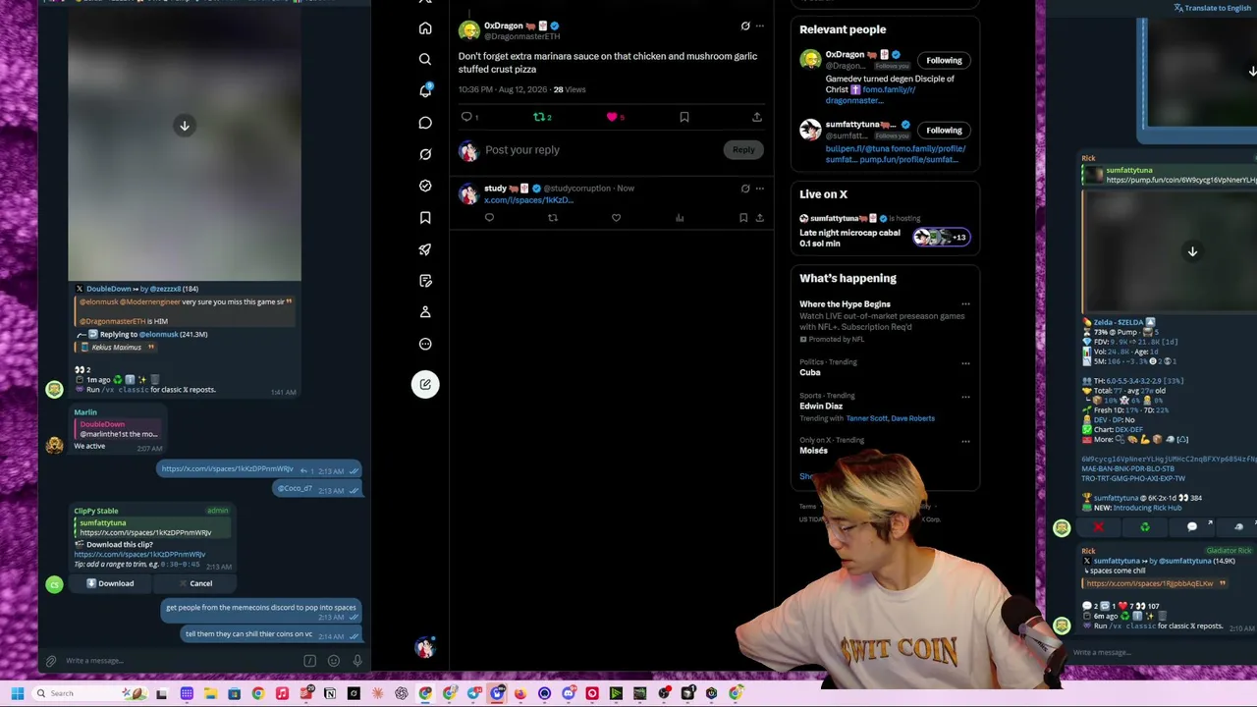The width and height of the screenshot is (1257, 707).
Task: Record voice message in left Telegram chat
Action: pos(357,661)
